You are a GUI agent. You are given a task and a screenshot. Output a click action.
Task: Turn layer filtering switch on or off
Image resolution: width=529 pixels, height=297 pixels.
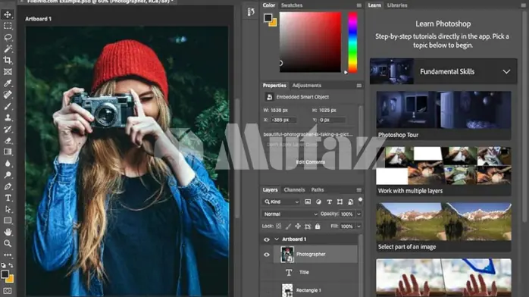tap(360, 201)
